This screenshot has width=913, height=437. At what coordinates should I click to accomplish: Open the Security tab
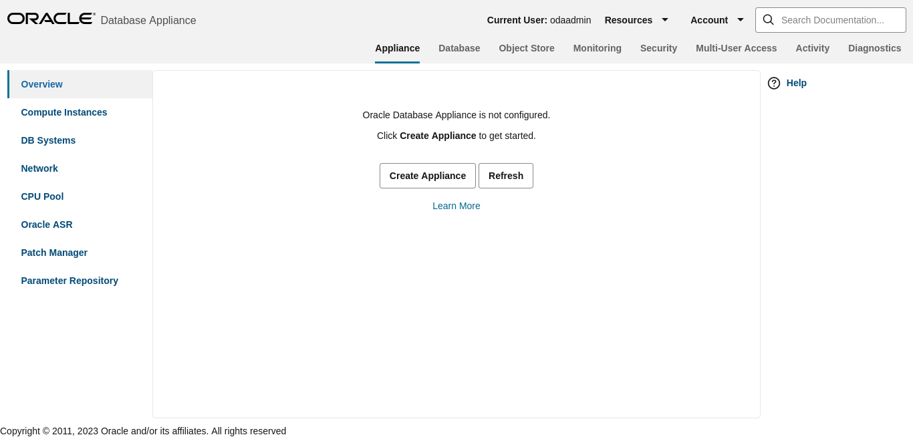tap(658, 48)
